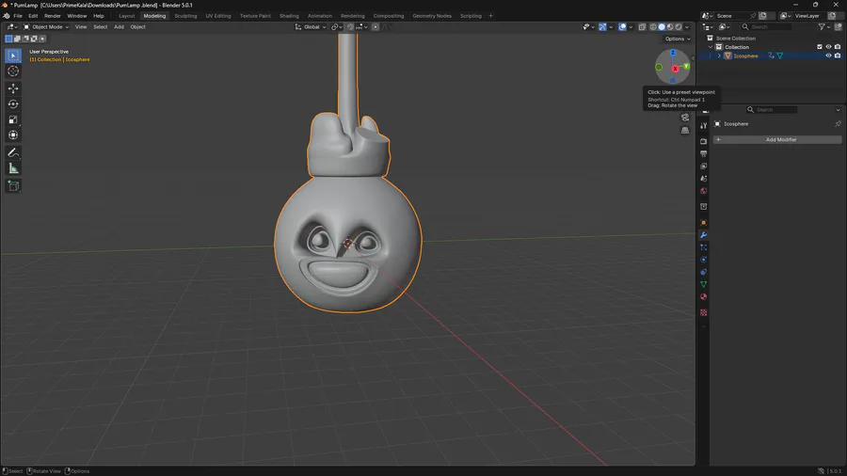Viewport: 847px width, 476px height.
Task: Open the Edit menu
Action: tap(33, 16)
